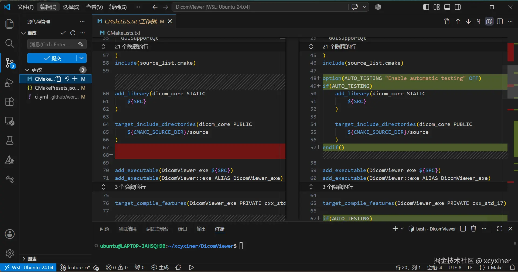The width and height of the screenshot is (518, 272).
Task: Select the CMakePresets.jso... changed file
Action: pos(56,88)
